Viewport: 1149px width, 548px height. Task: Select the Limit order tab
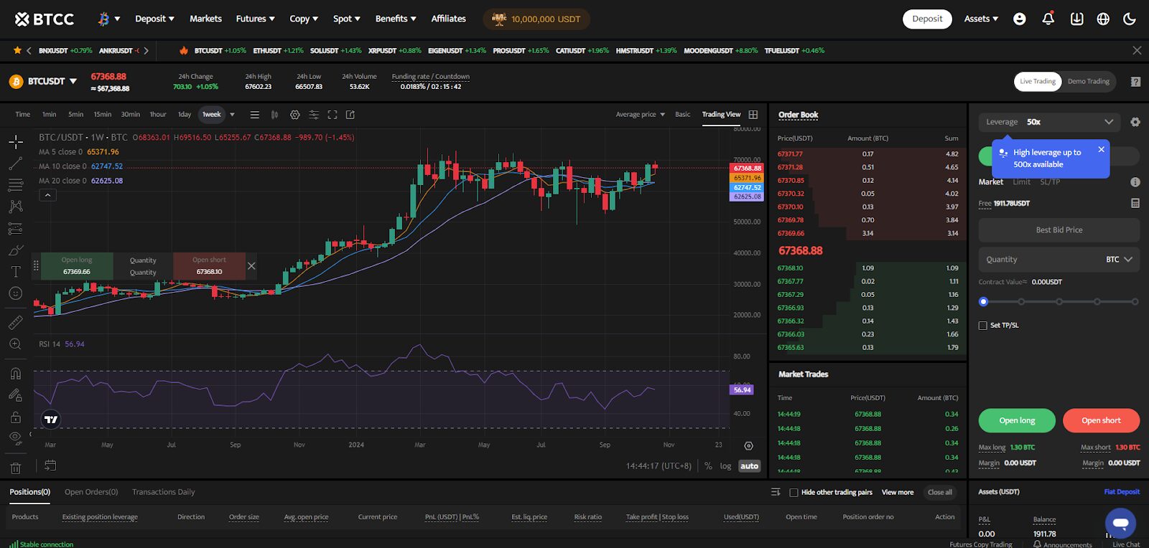point(1021,182)
